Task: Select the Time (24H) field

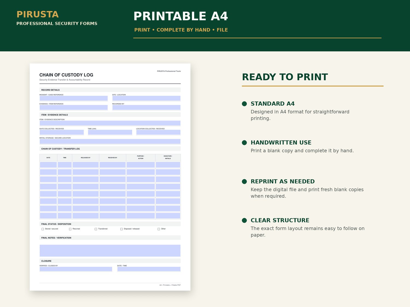Action: tap(110, 132)
